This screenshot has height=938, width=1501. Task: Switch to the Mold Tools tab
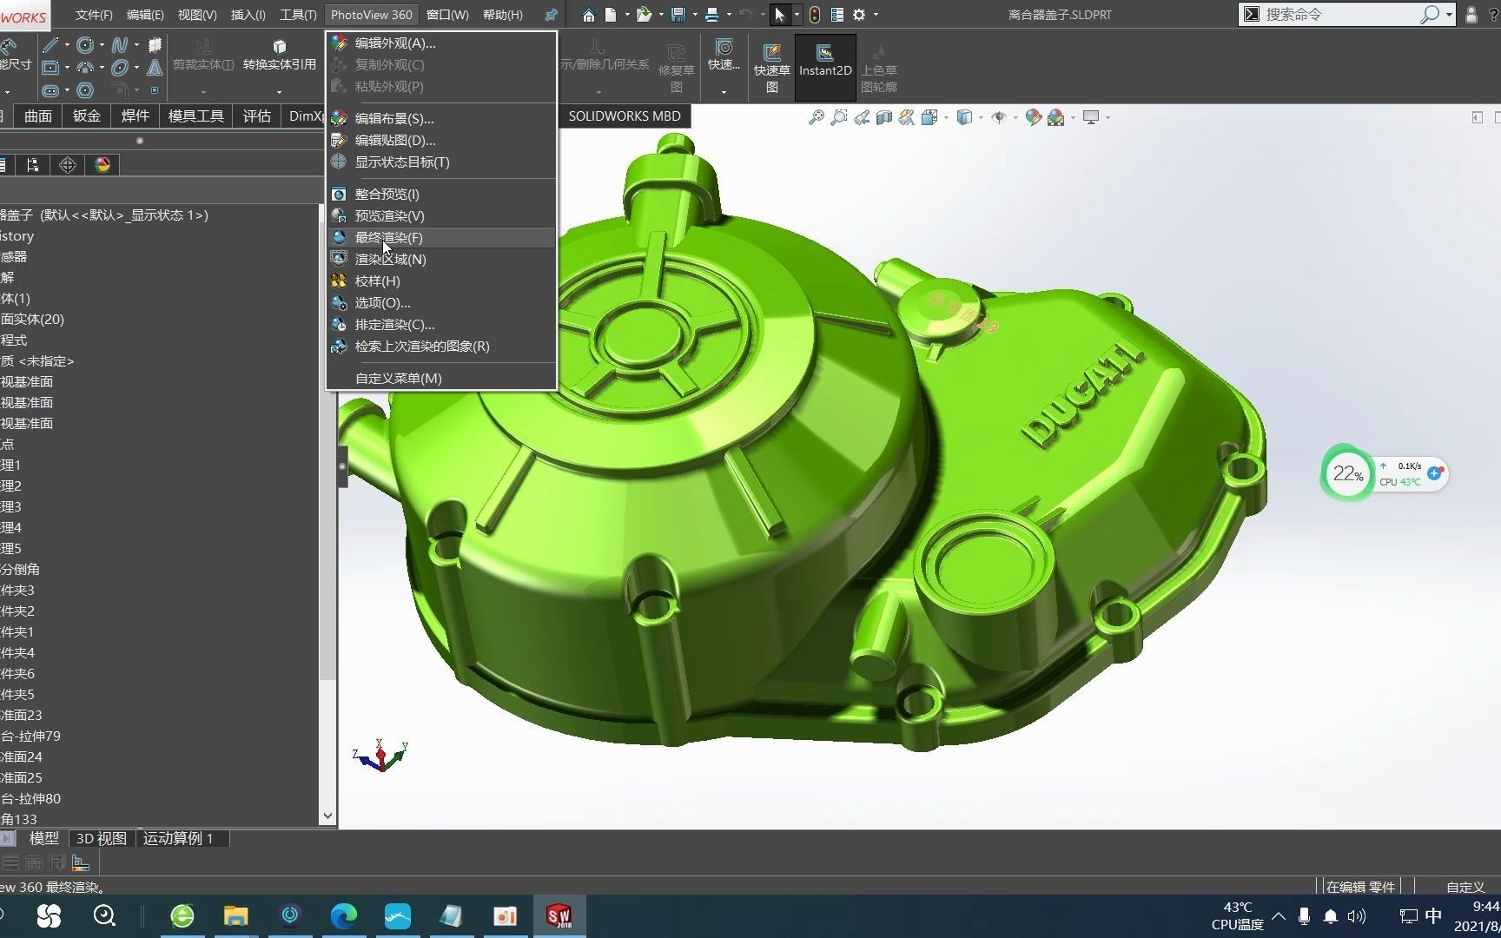[196, 116]
